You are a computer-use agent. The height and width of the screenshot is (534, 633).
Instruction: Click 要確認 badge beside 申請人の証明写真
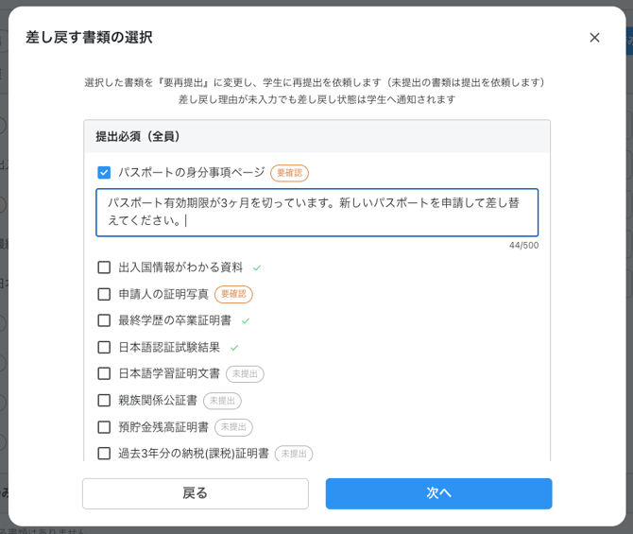(x=233, y=294)
